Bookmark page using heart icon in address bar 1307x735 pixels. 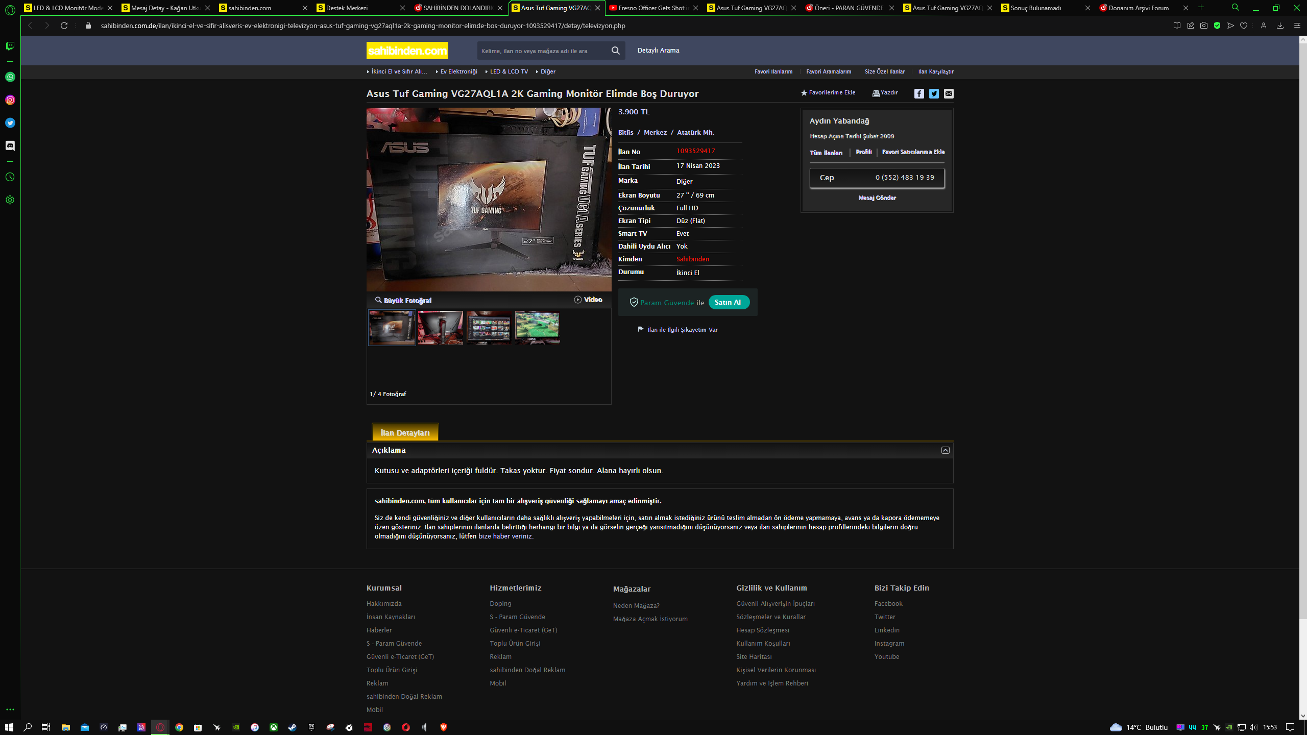[1244, 26]
